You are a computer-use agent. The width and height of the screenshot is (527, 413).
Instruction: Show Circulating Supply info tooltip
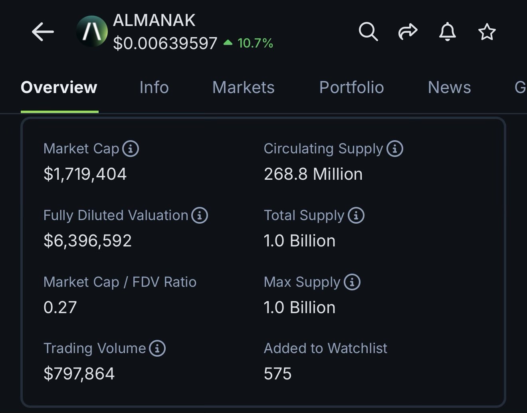[395, 149]
